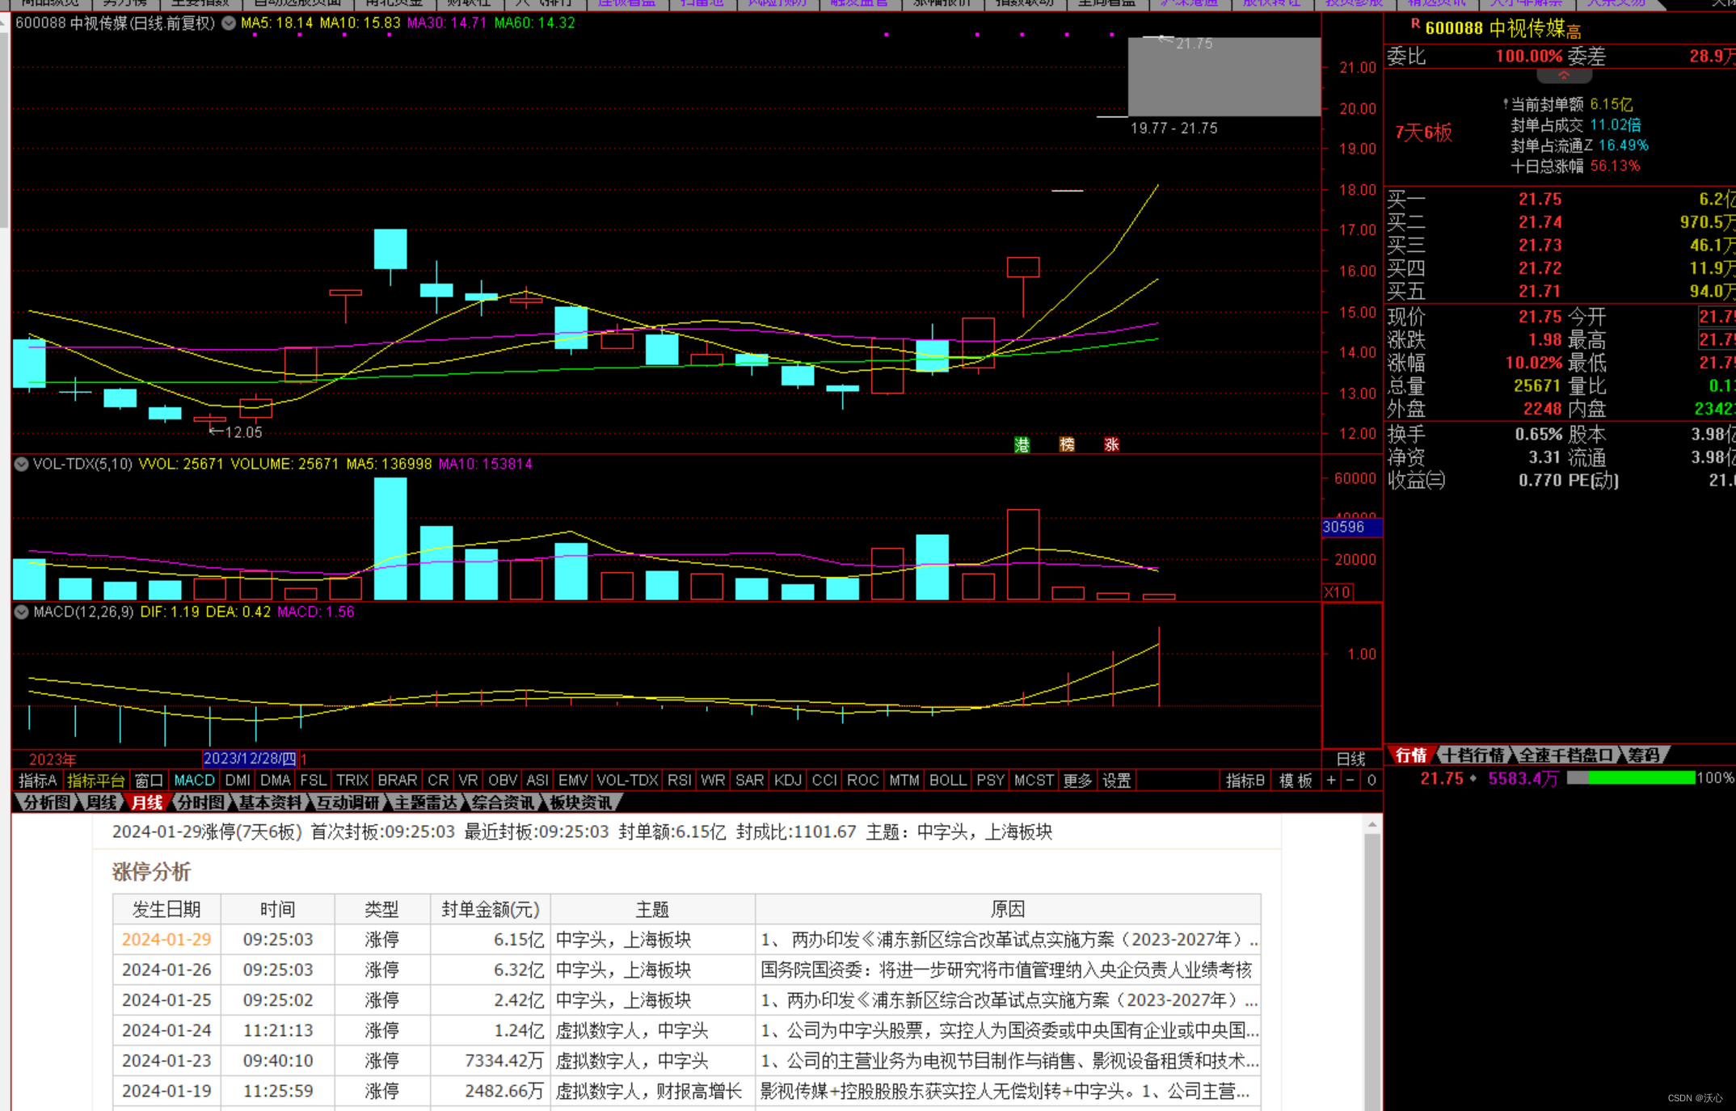Select the VR indicator
1736x1111 pixels.
tap(468, 781)
